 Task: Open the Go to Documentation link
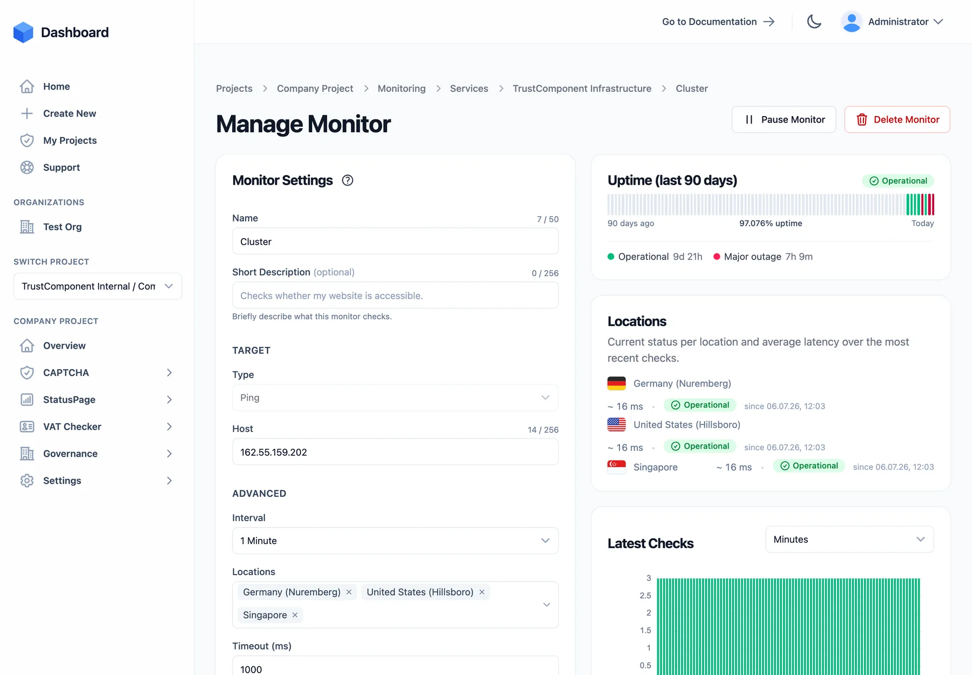(719, 22)
